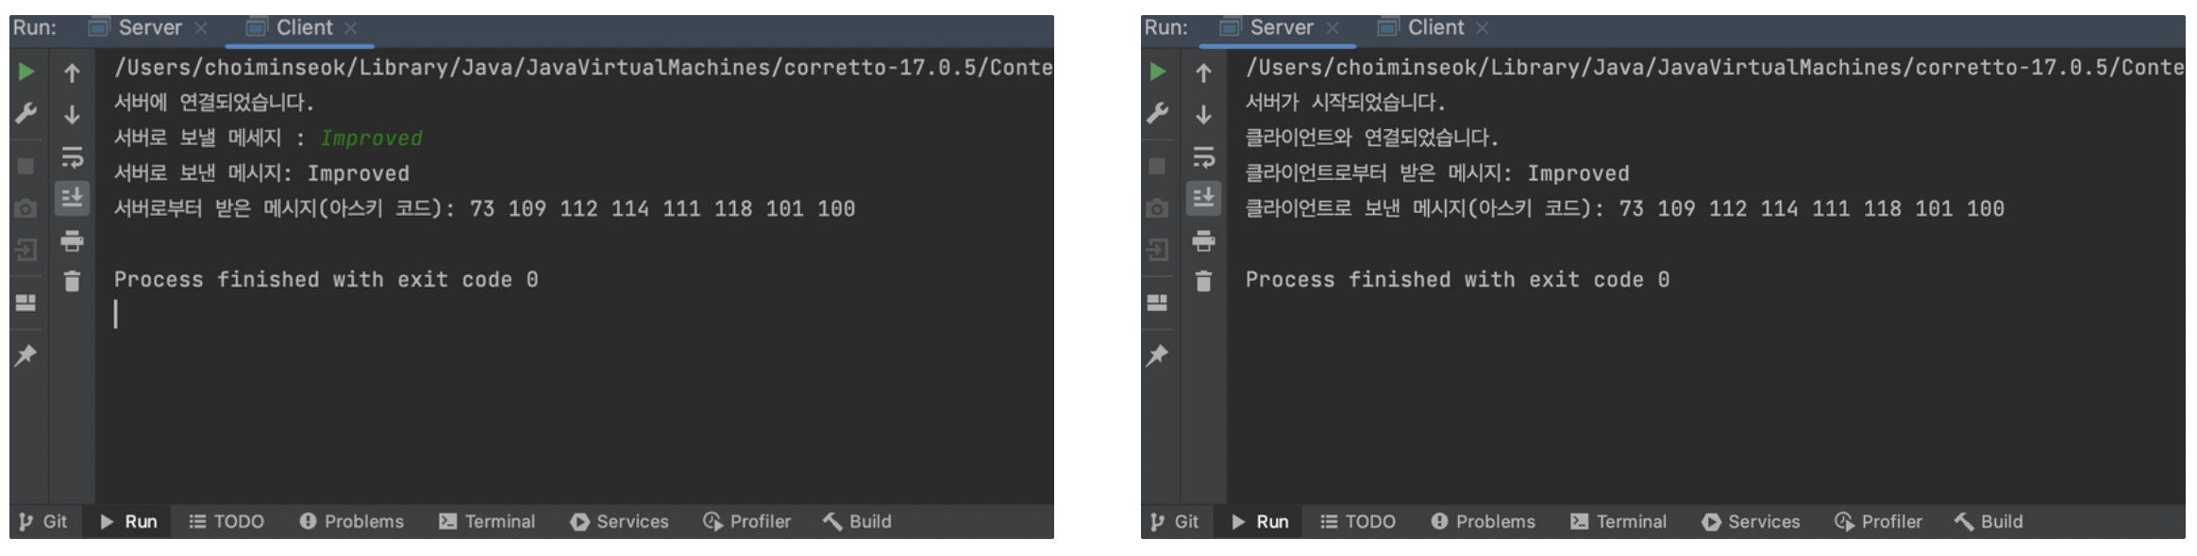The height and width of the screenshot is (556, 2197).
Task: Open Terminal tool window in left bottom bar
Action: pyautogui.click(x=487, y=521)
